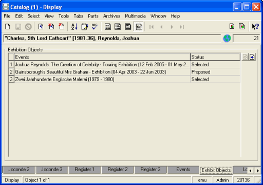263x185 pixels.
Task: Select the Exhibit Objects tab
Action: click(x=216, y=170)
